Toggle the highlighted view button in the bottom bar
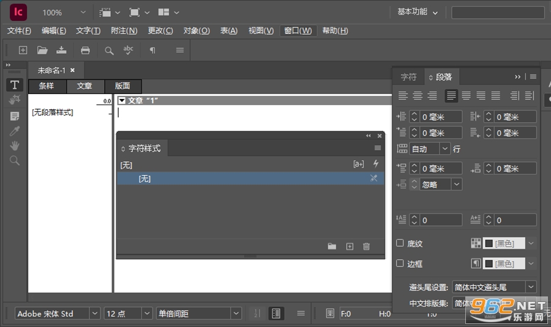Screen dimensions: 551x327 pyautogui.click(x=276, y=314)
